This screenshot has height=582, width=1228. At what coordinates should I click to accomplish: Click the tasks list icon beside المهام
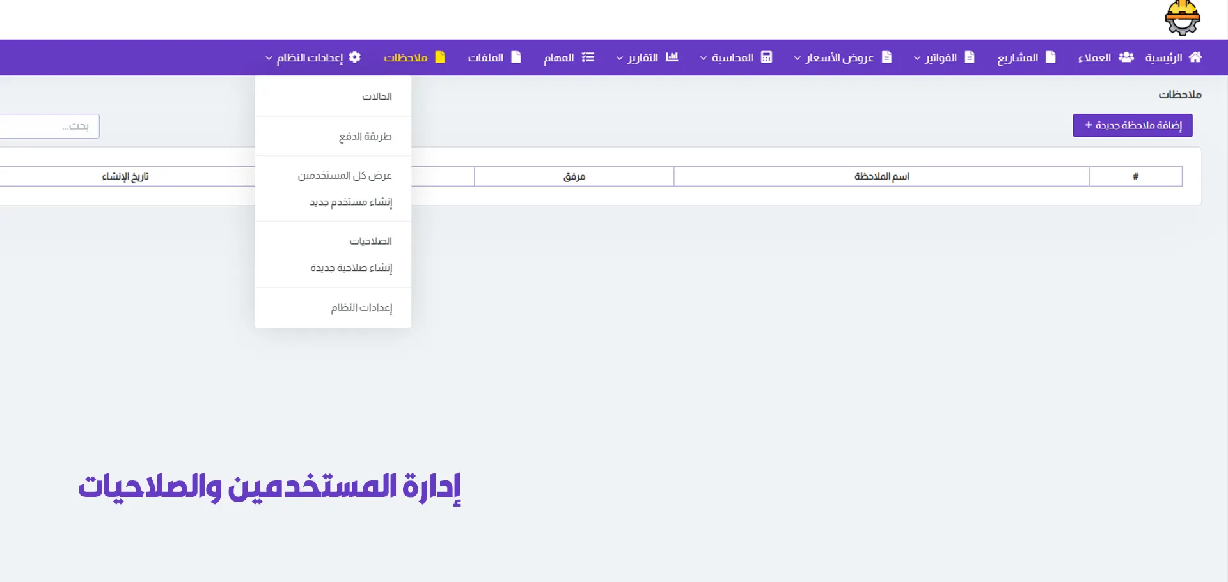point(588,57)
